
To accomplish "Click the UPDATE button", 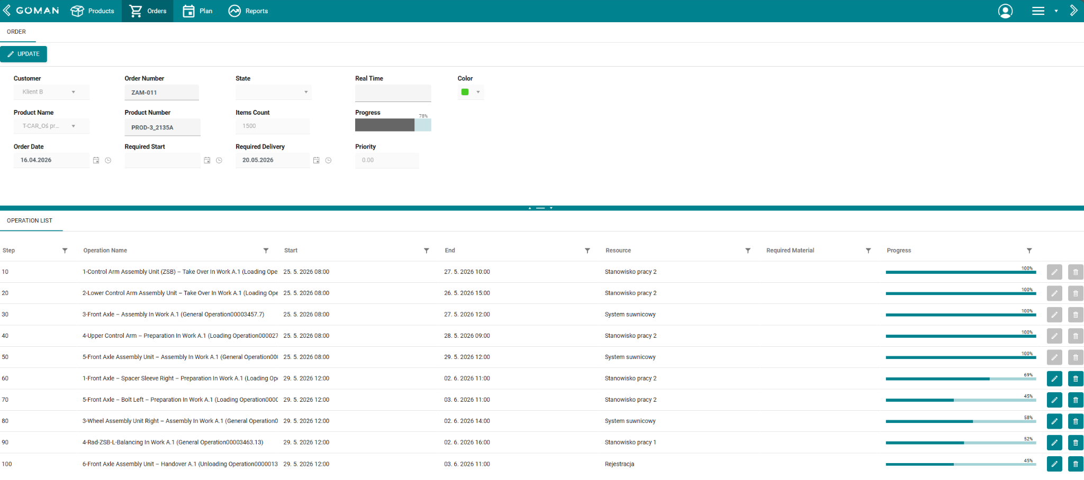I will [23, 54].
